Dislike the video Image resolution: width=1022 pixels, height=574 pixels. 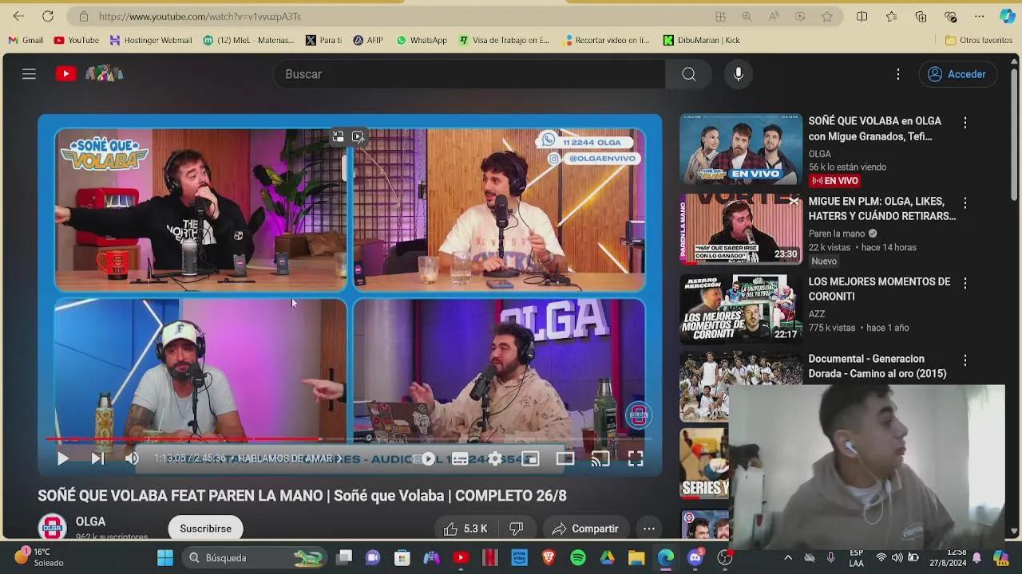[x=517, y=529]
